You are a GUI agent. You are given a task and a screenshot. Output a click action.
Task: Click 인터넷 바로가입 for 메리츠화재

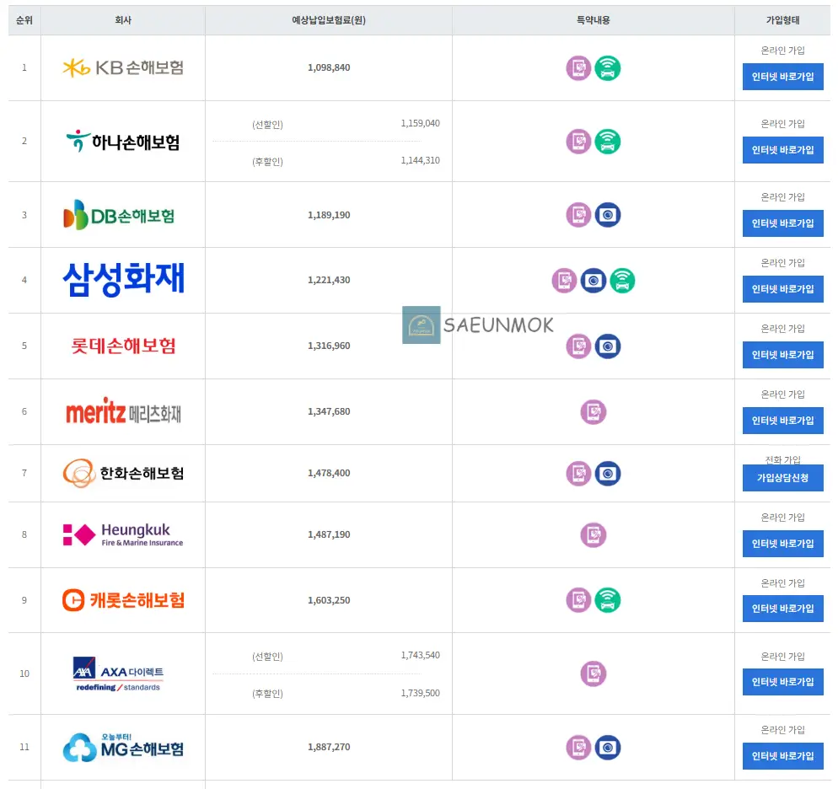point(783,421)
